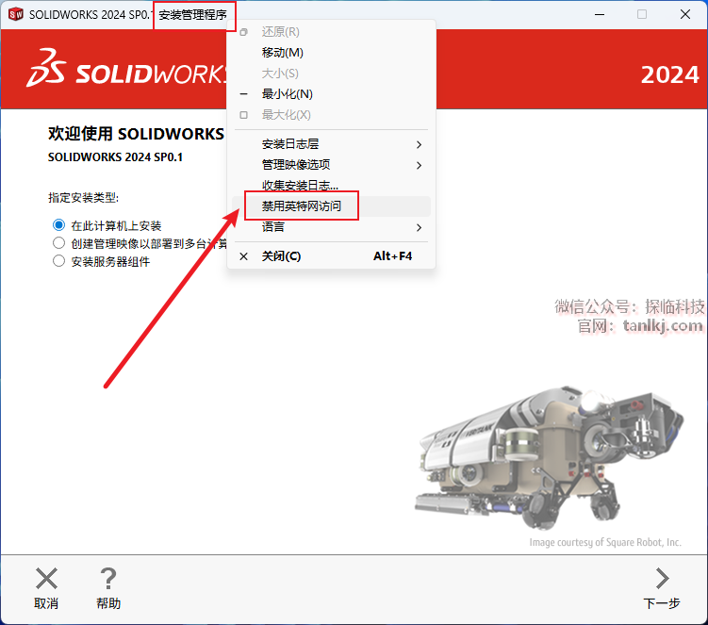Click the title bar text 安装管理程序
The height and width of the screenshot is (625, 708).
(193, 15)
